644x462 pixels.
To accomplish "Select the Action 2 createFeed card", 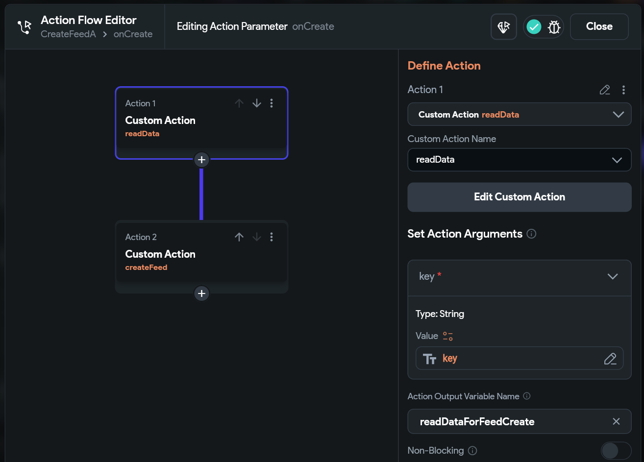I will point(201,257).
